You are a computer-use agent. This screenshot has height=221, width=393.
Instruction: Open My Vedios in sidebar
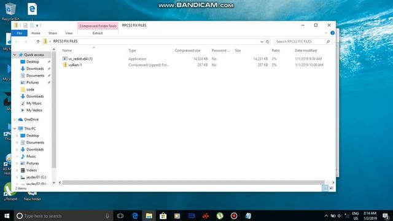(34, 110)
